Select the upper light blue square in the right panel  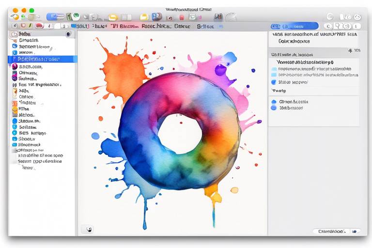pos(274,69)
